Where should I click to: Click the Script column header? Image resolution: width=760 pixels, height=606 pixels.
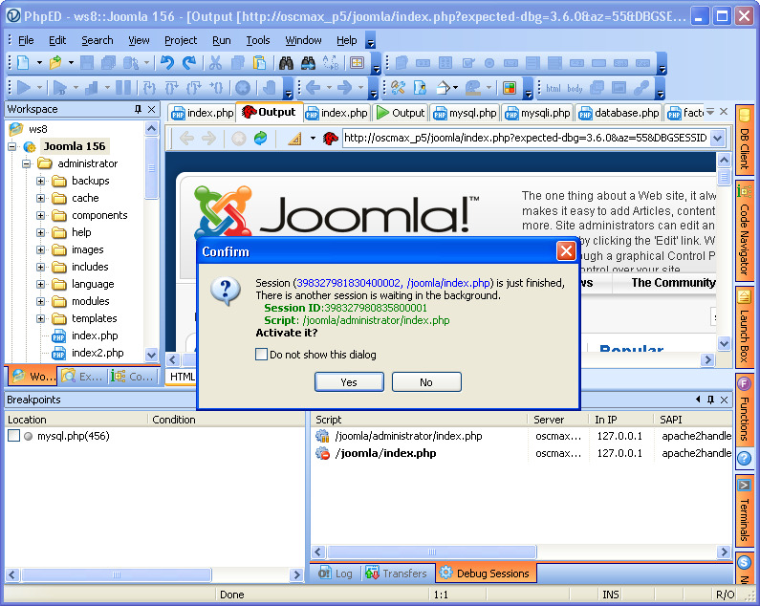(x=420, y=420)
